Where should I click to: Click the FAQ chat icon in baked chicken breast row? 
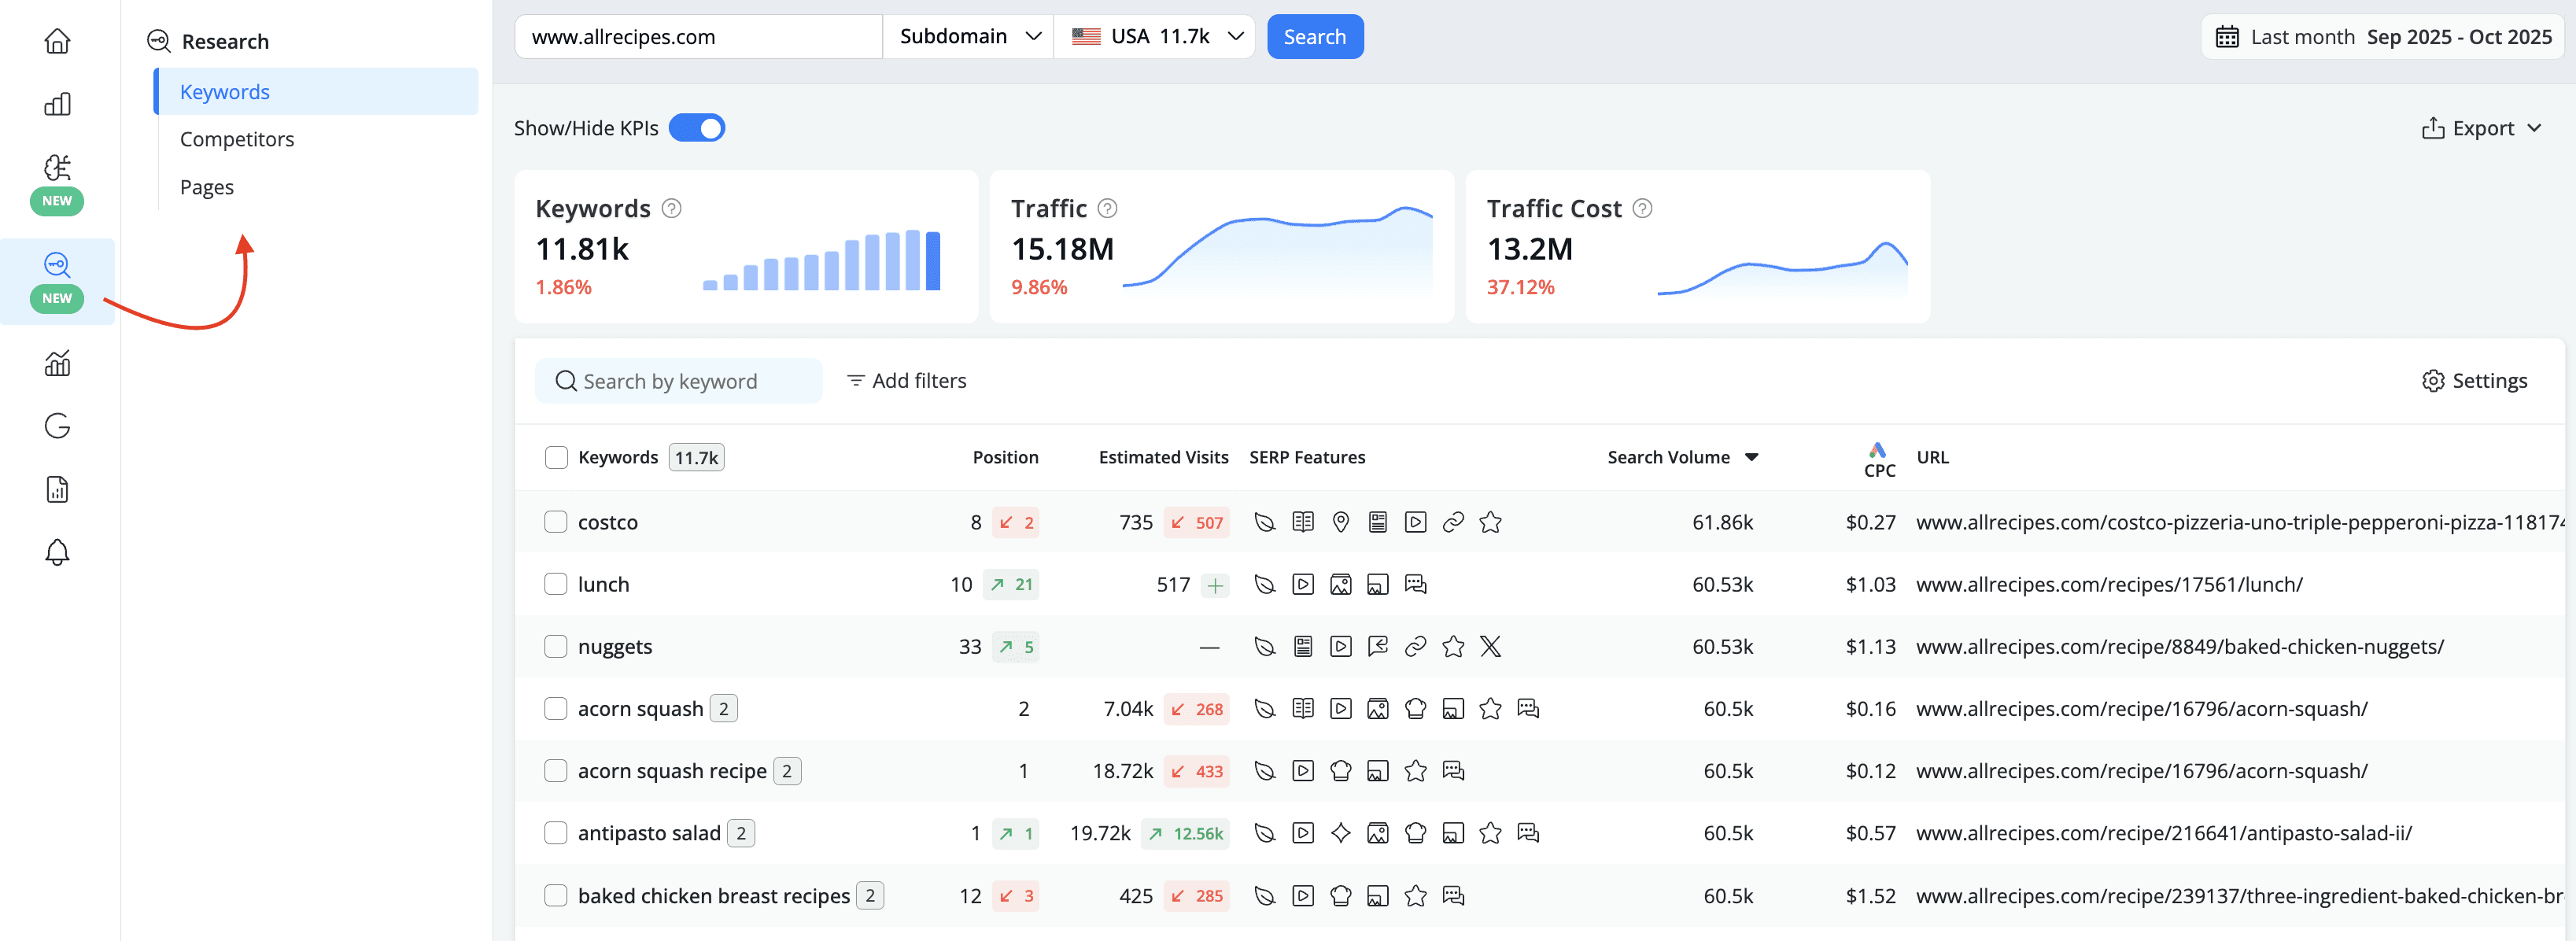pos(1453,896)
